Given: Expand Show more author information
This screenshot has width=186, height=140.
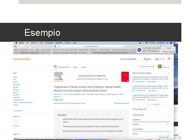Looking at the screenshot, I should tap(58, 100).
